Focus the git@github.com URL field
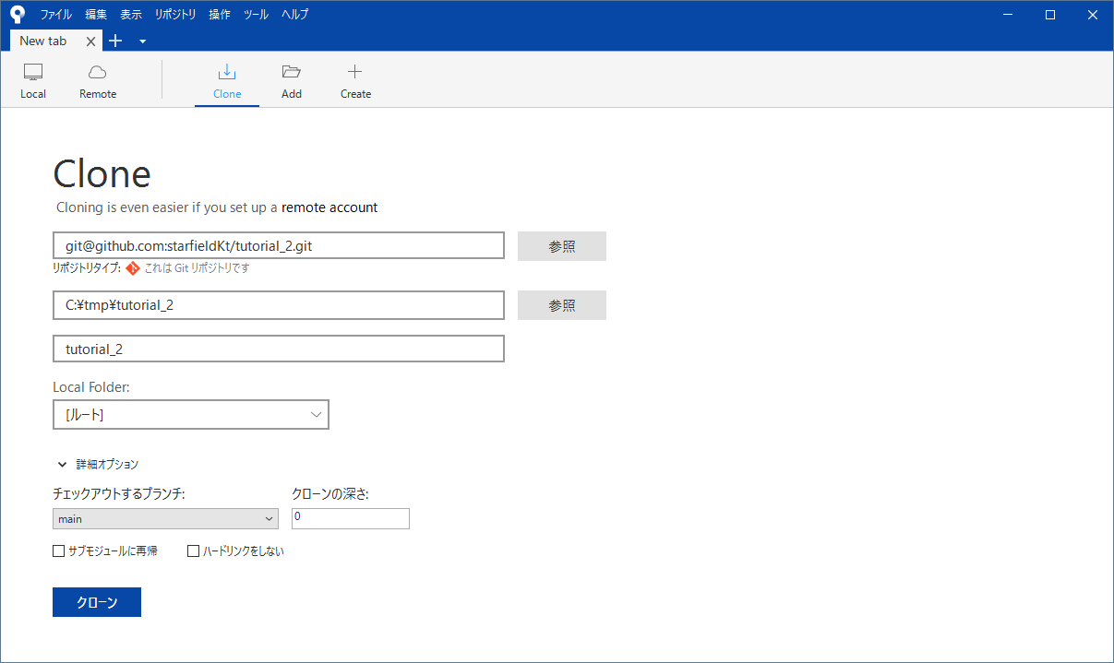Screen dimensions: 1114x663 click(279, 246)
